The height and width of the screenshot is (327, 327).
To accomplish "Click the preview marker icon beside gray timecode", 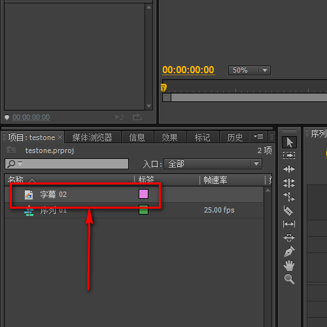I will click(x=7, y=118).
